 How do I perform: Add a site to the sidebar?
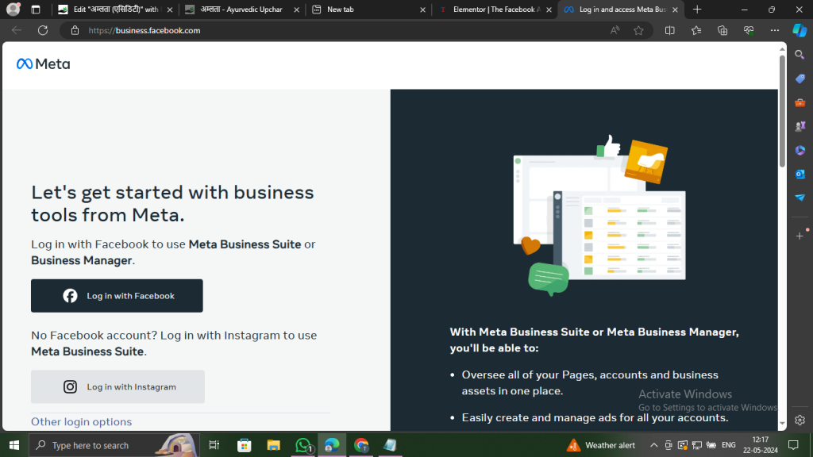800,236
